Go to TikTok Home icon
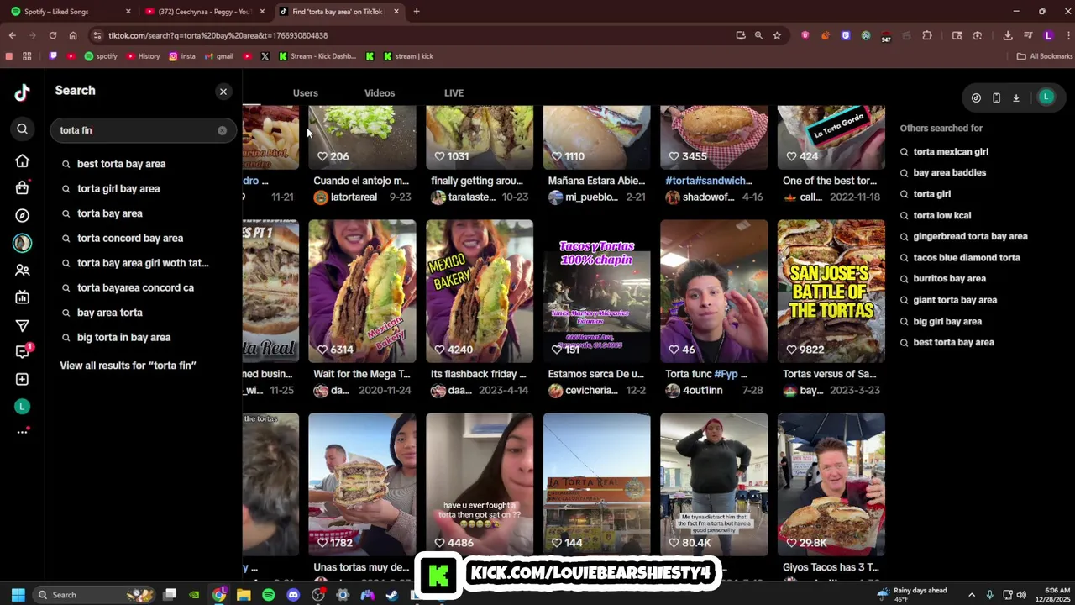This screenshot has height=605, width=1075. tap(22, 160)
